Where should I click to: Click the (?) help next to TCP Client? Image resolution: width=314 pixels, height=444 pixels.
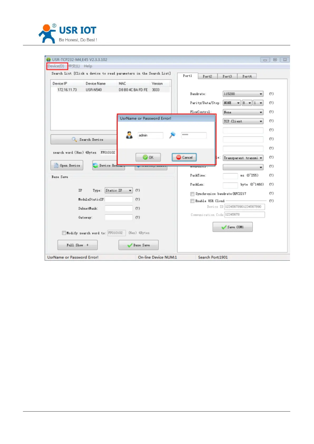pos(271,121)
